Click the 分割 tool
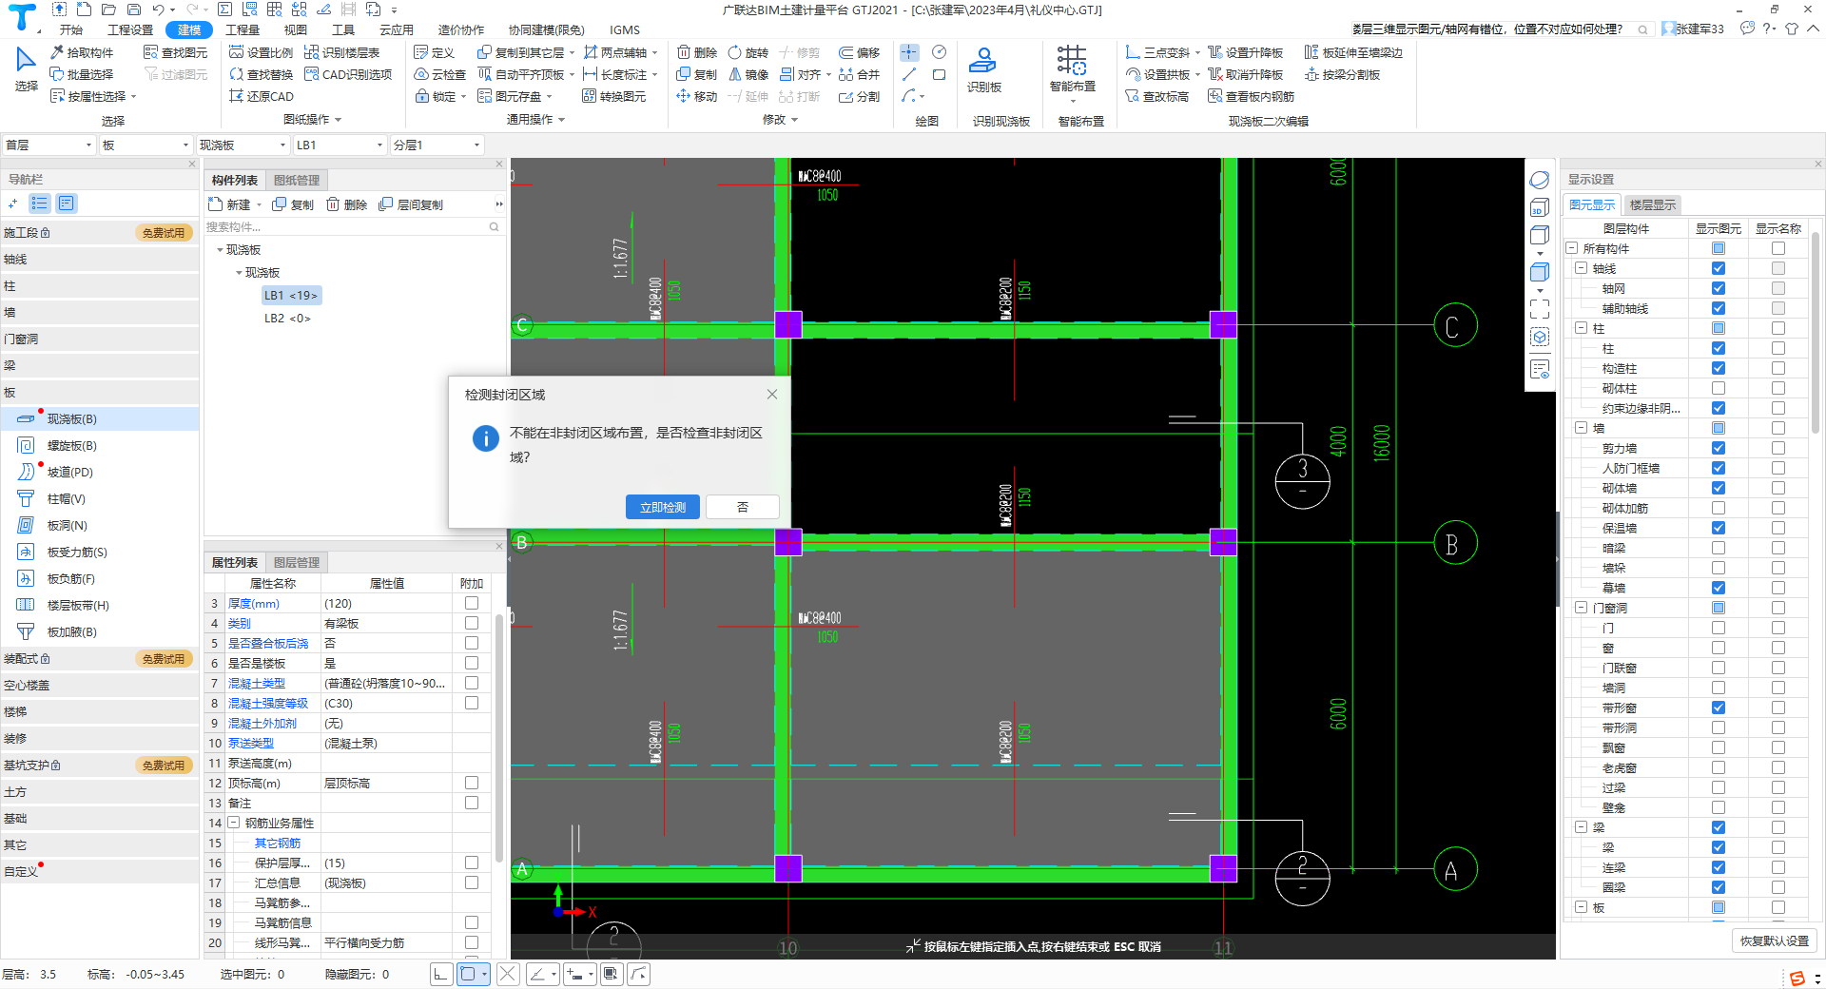 (x=860, y=96)
